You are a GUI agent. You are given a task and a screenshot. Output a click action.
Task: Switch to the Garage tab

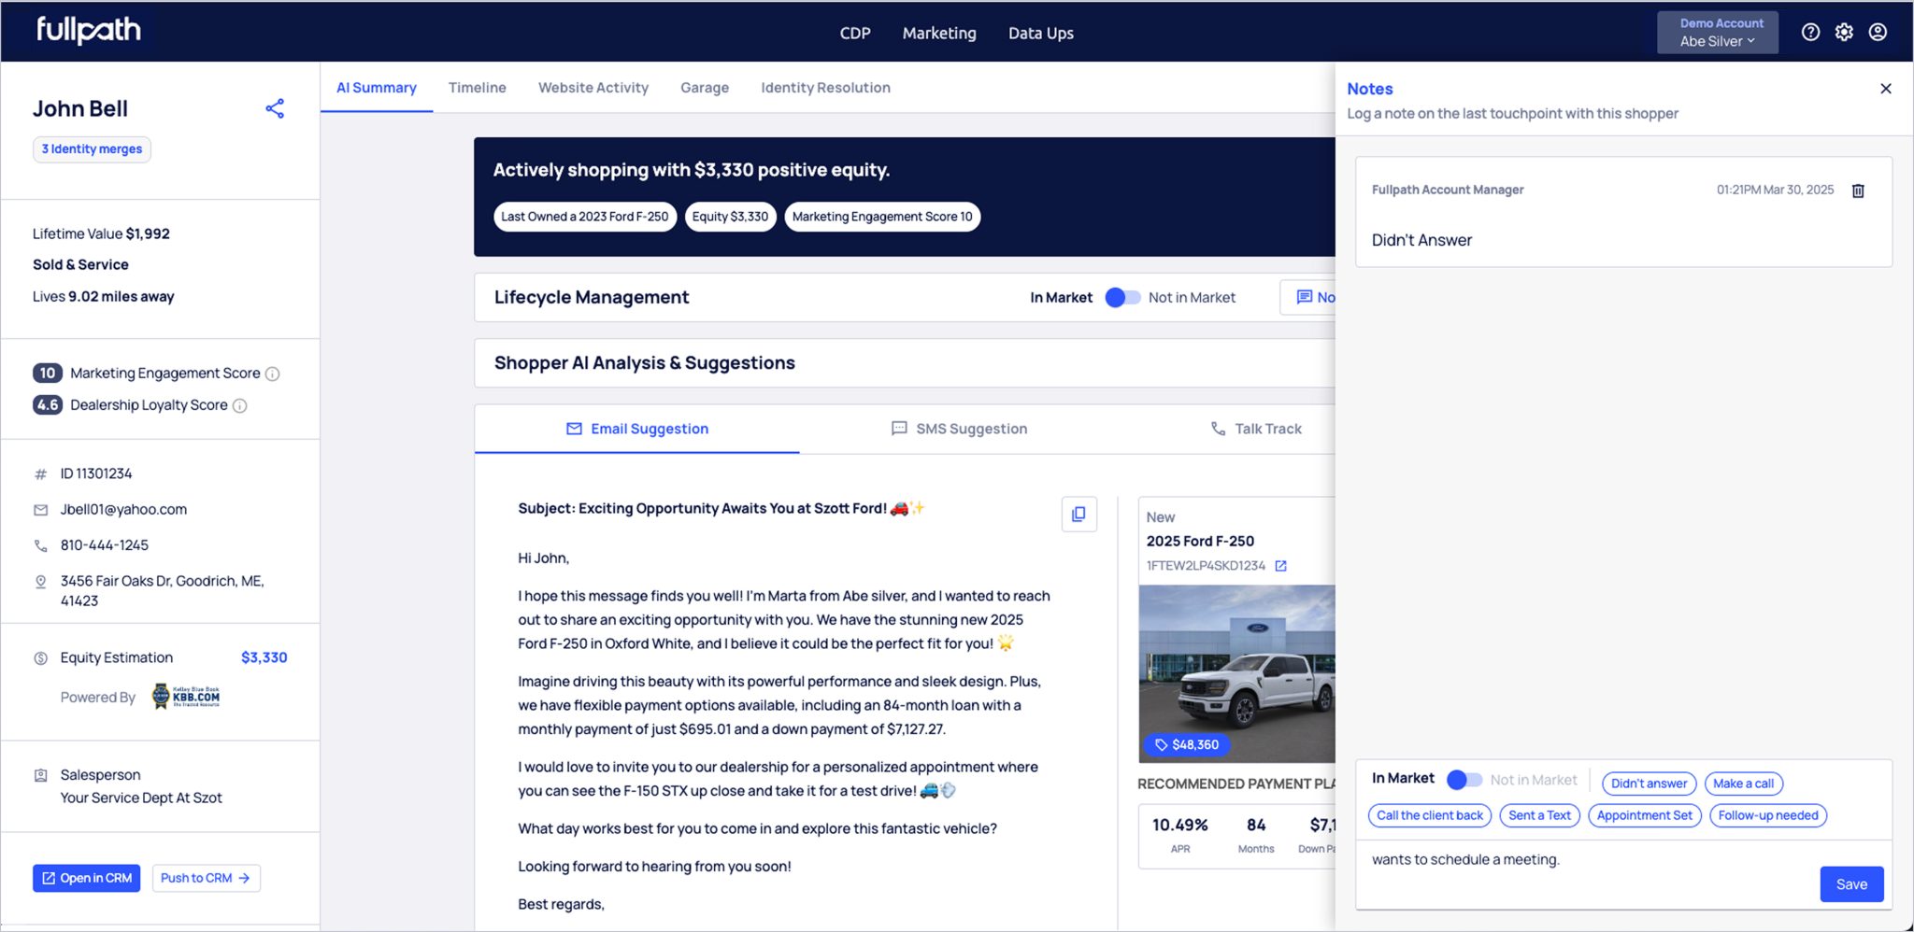point(705,88)
